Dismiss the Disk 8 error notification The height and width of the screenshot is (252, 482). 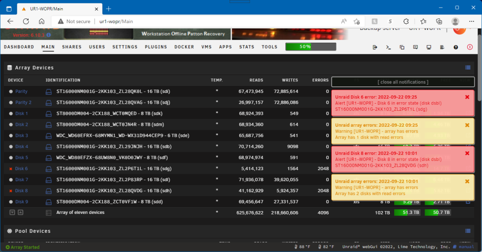[x=467, y=153]
